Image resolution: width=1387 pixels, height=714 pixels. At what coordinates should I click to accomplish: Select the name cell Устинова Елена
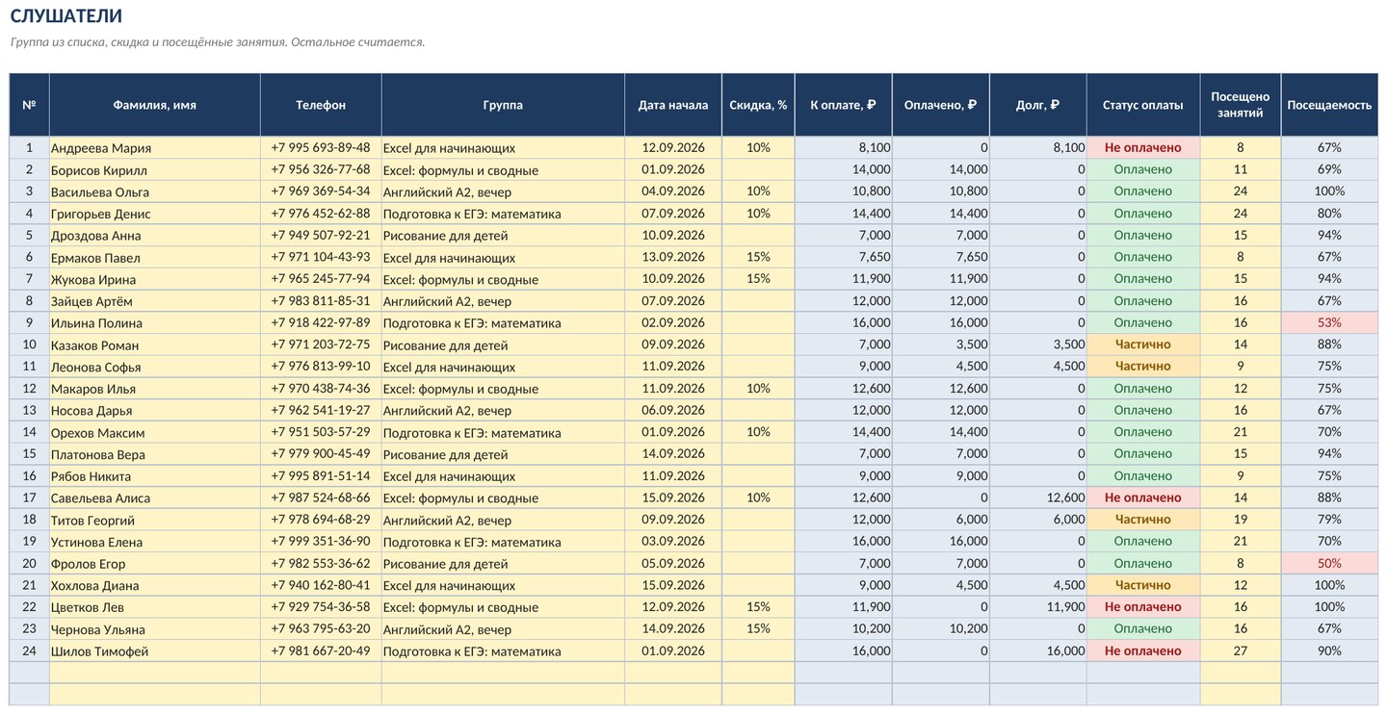pos(154,542)
